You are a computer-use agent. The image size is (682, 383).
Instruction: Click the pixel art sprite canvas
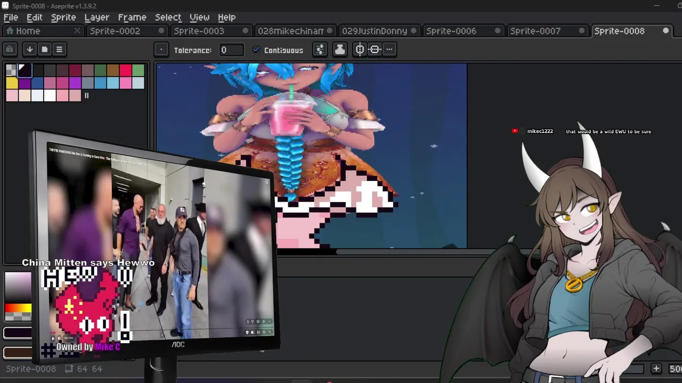click(x=311, y=155)
